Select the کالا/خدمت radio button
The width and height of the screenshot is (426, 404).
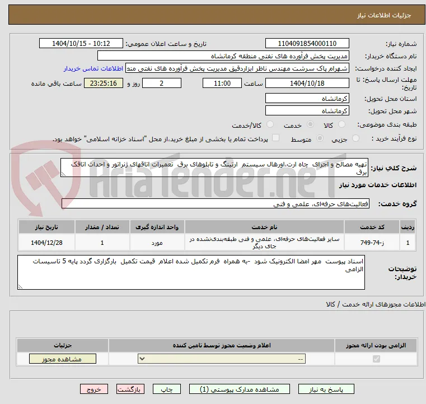coord(270,124)
